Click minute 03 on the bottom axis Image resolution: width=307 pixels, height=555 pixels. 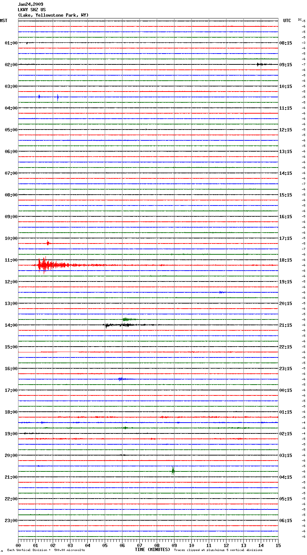70,545
